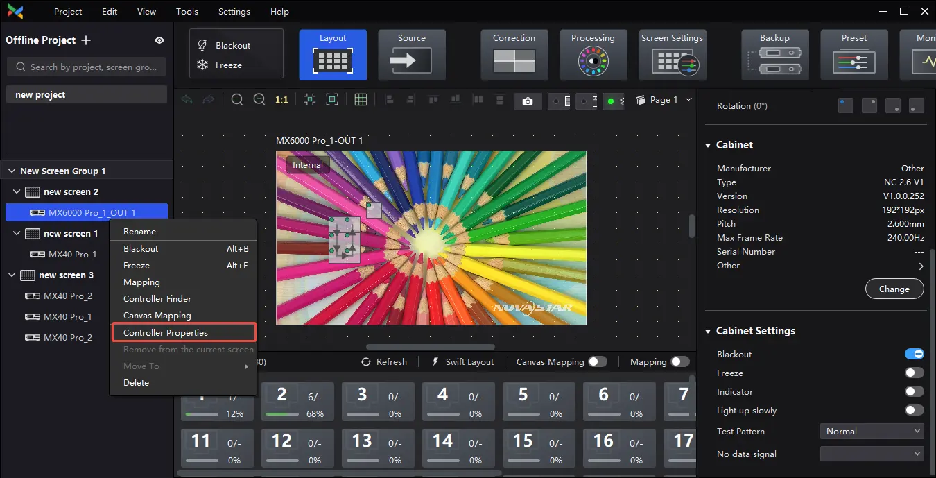This screenshot has height=478, width=936.
Task: Add a new project with plus icon
Action: [x=86, y=40]
